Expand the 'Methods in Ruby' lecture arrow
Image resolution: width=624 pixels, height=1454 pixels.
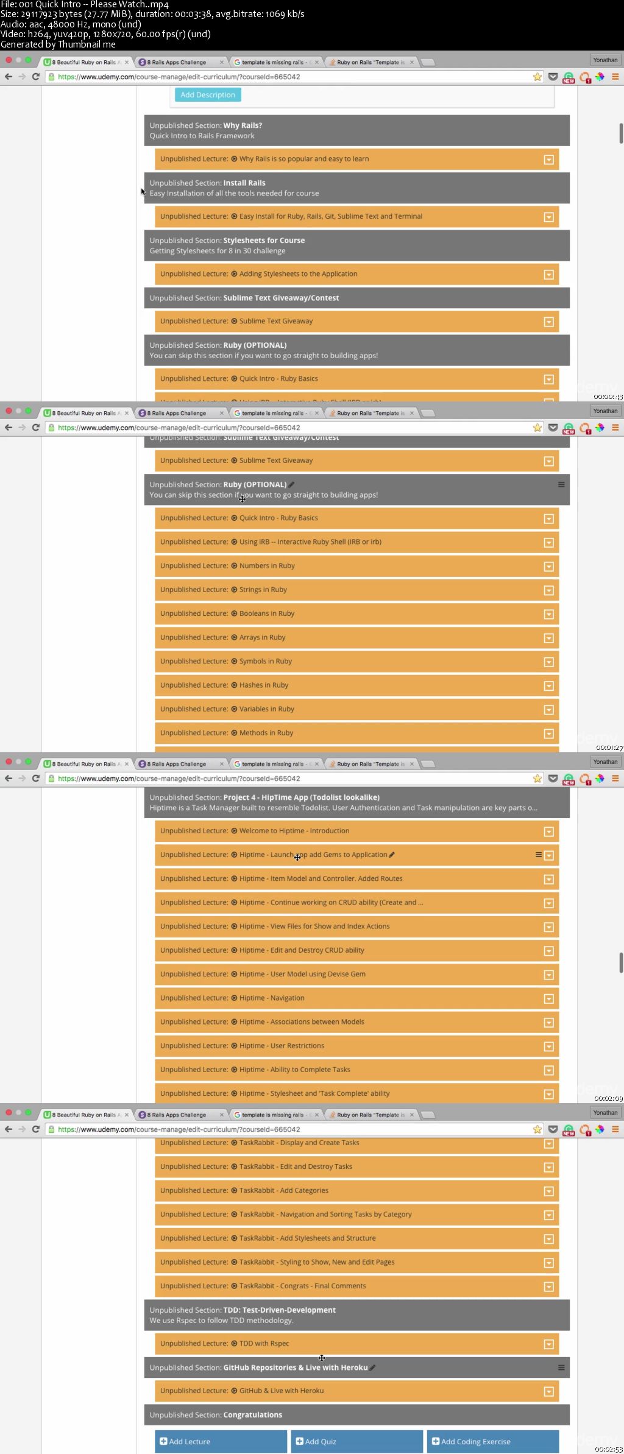click(548, 733)
